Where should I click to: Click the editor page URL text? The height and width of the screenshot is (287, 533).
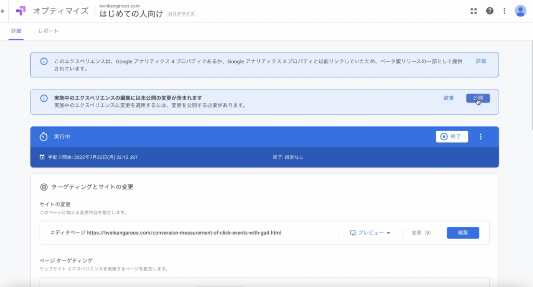[x=184, y=233]
